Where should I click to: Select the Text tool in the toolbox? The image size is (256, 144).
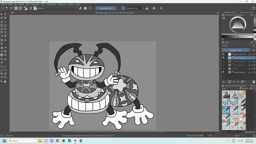click(5, 14)
